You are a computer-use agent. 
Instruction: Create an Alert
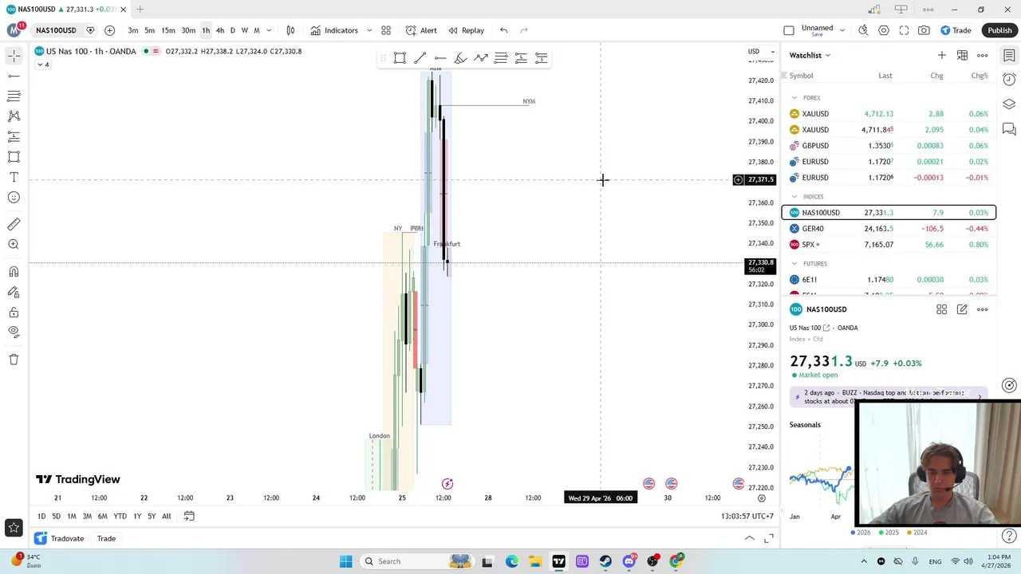(x=421, y=30)
